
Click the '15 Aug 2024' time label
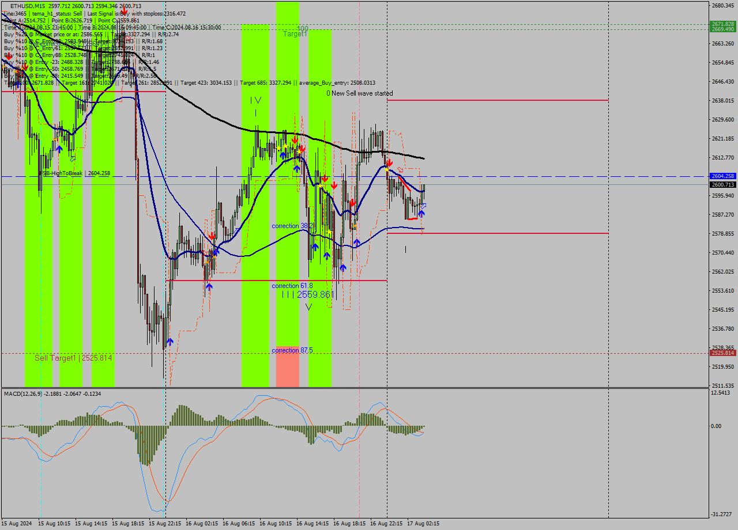pos(17,524)
